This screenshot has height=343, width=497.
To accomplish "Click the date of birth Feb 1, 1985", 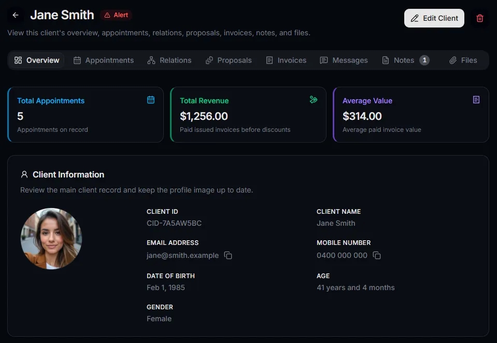I will click(x=166, y=287).
